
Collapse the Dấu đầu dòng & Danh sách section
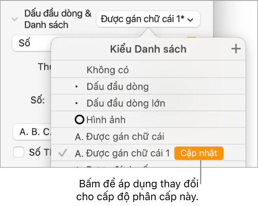pos(14,19)
